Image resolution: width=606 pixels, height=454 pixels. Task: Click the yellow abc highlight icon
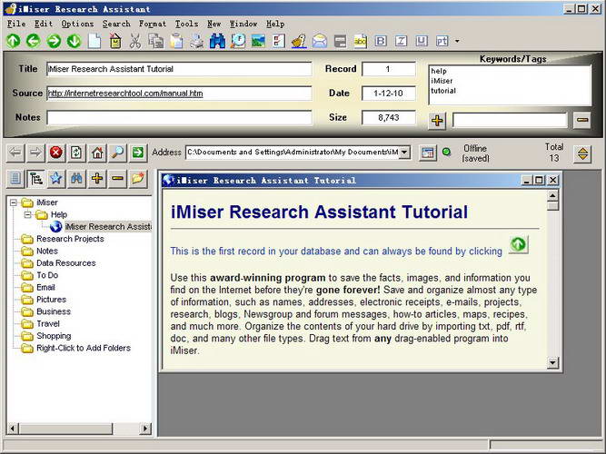tap(360, 41)
